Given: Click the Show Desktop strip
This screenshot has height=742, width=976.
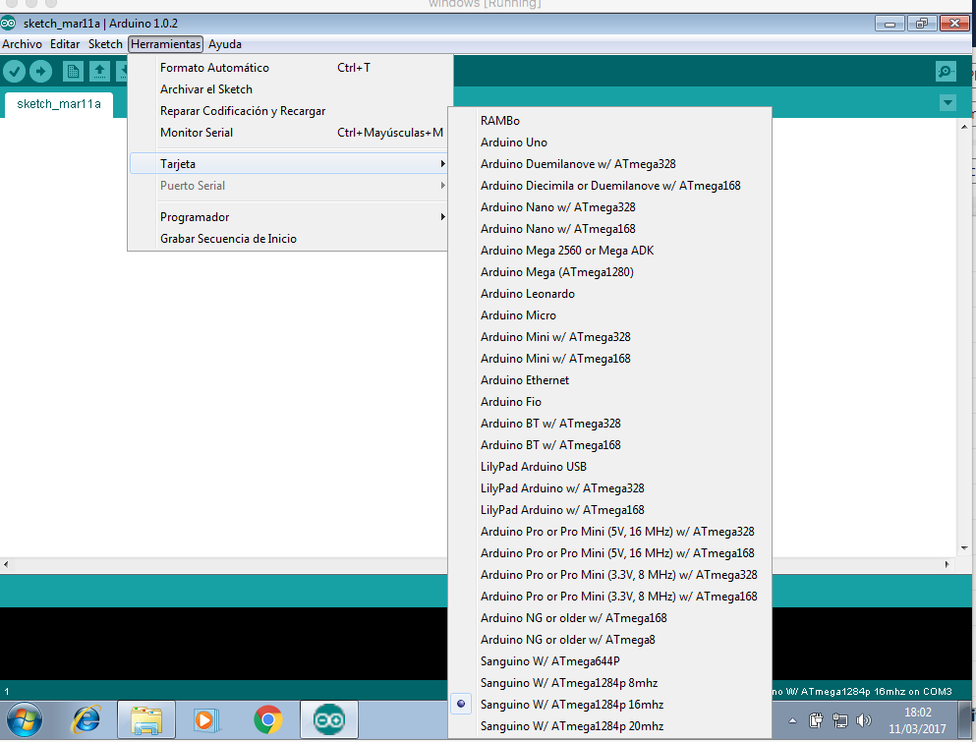Looking at the screenshot, I should [x=965, y=720].
